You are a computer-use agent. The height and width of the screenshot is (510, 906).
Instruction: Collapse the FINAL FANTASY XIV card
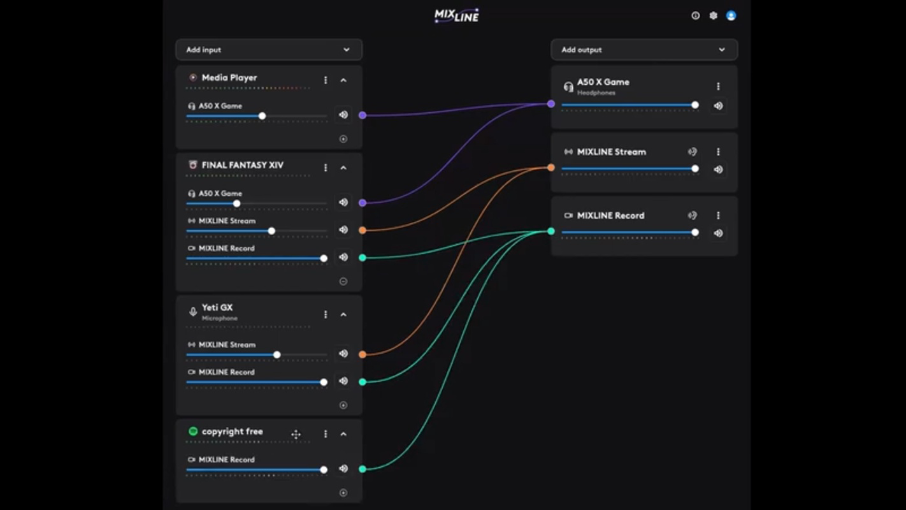tap(343, 168)
